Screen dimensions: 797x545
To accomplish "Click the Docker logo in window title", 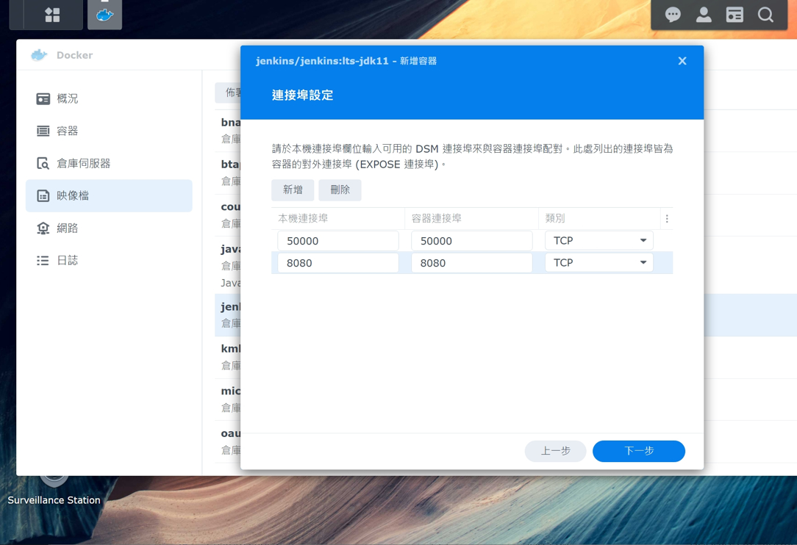I will [x=39, y=55].
